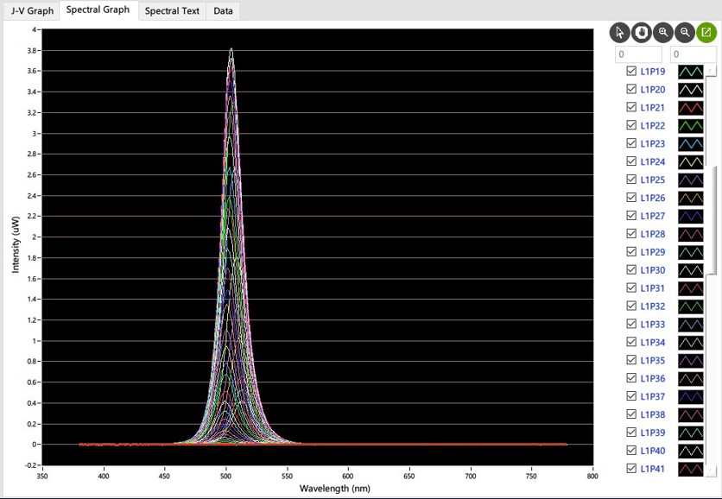Click the zoom in magnifier icon
The height and width of the screenshot is (499, 722).
click(x=663, y=33)
